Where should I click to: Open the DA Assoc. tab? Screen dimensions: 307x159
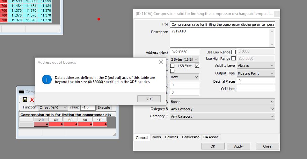pyautogui.click(x=211, y=137)
